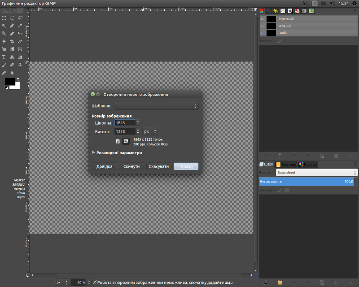Toggle visibility of Червоний channel

(263, 19)
